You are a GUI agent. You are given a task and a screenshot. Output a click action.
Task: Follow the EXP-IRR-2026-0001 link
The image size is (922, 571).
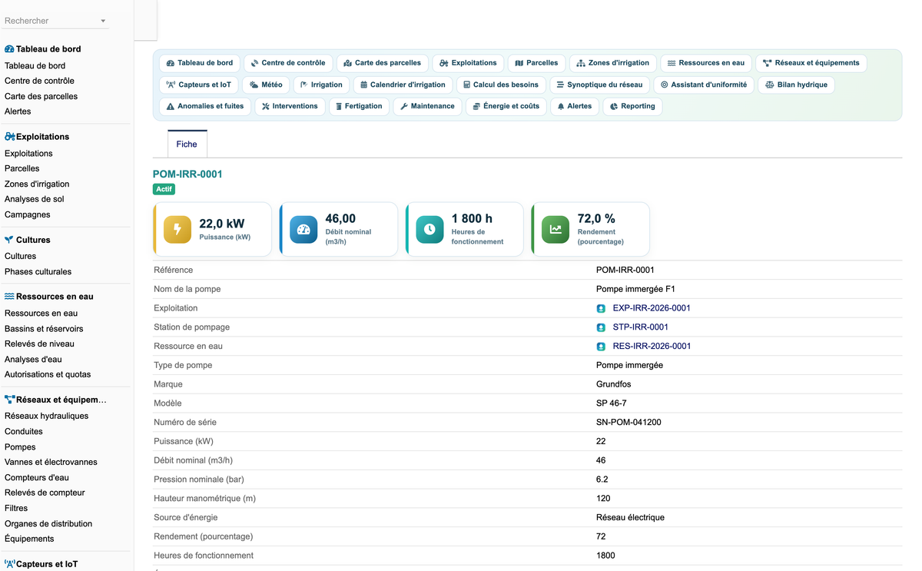pos(652,308)
